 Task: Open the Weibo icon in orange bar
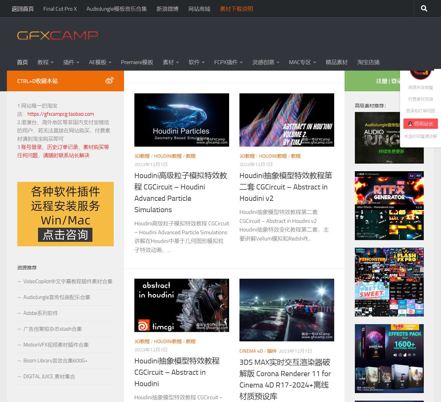coord(110,81)
